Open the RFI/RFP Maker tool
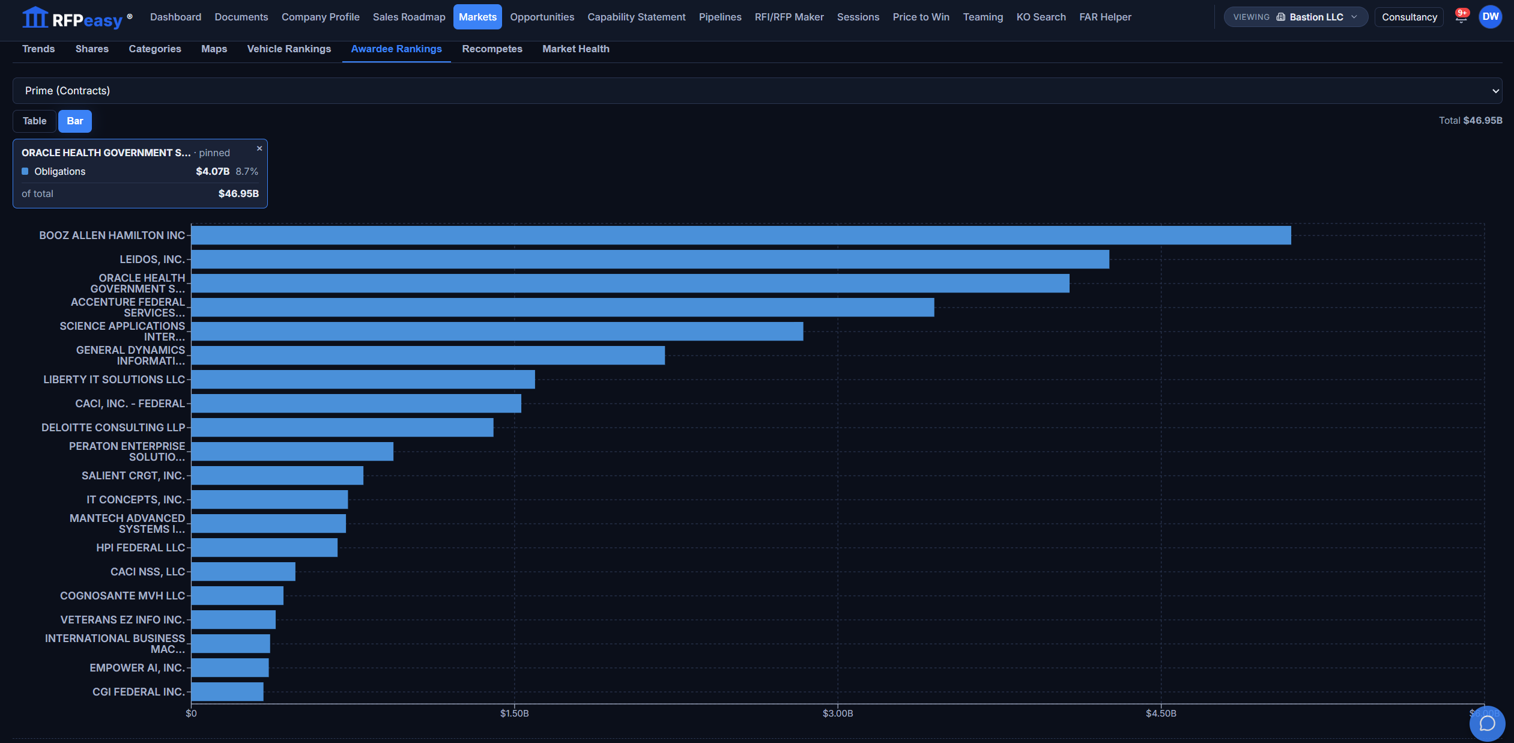 coord(789,17)
